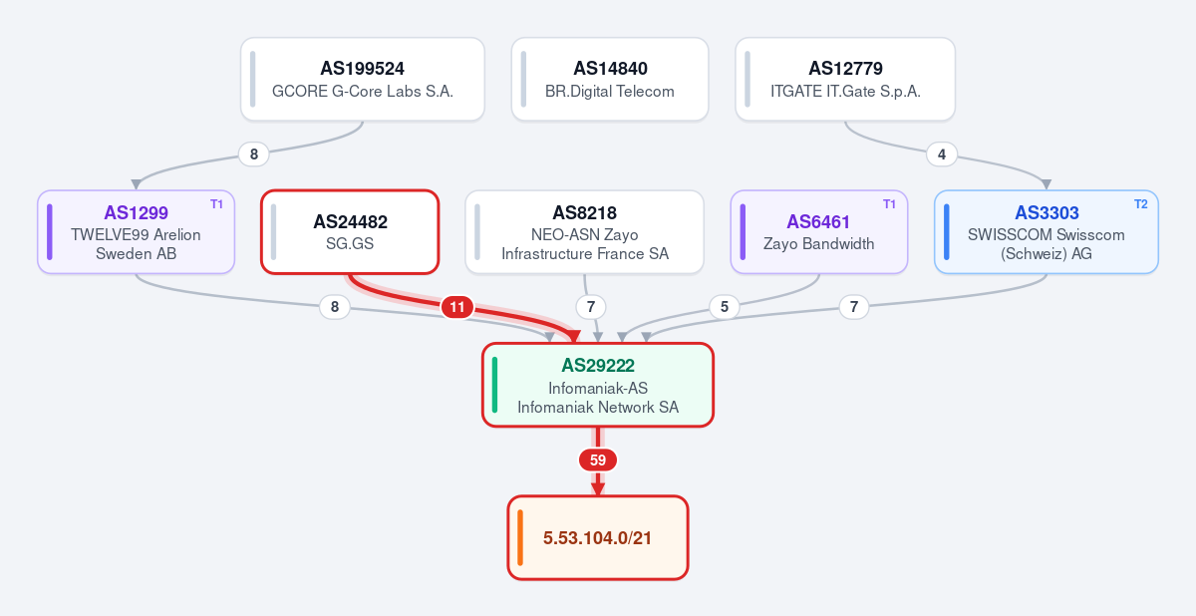Click the red edge label 11
Image resolution: width=1196 pixels, height=616 pixels.
point(456,307)
